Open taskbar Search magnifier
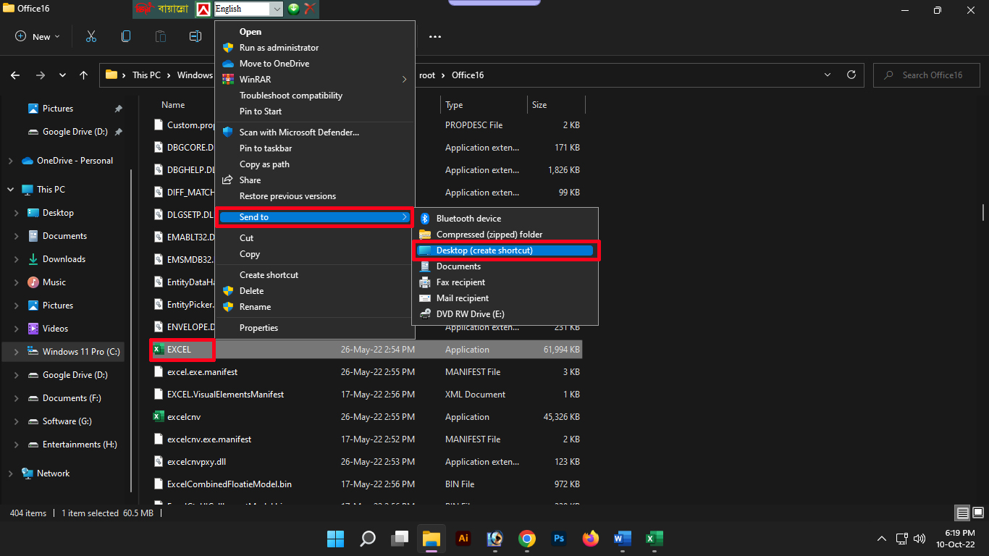This screenshot has width=989, height=556. 368,539
